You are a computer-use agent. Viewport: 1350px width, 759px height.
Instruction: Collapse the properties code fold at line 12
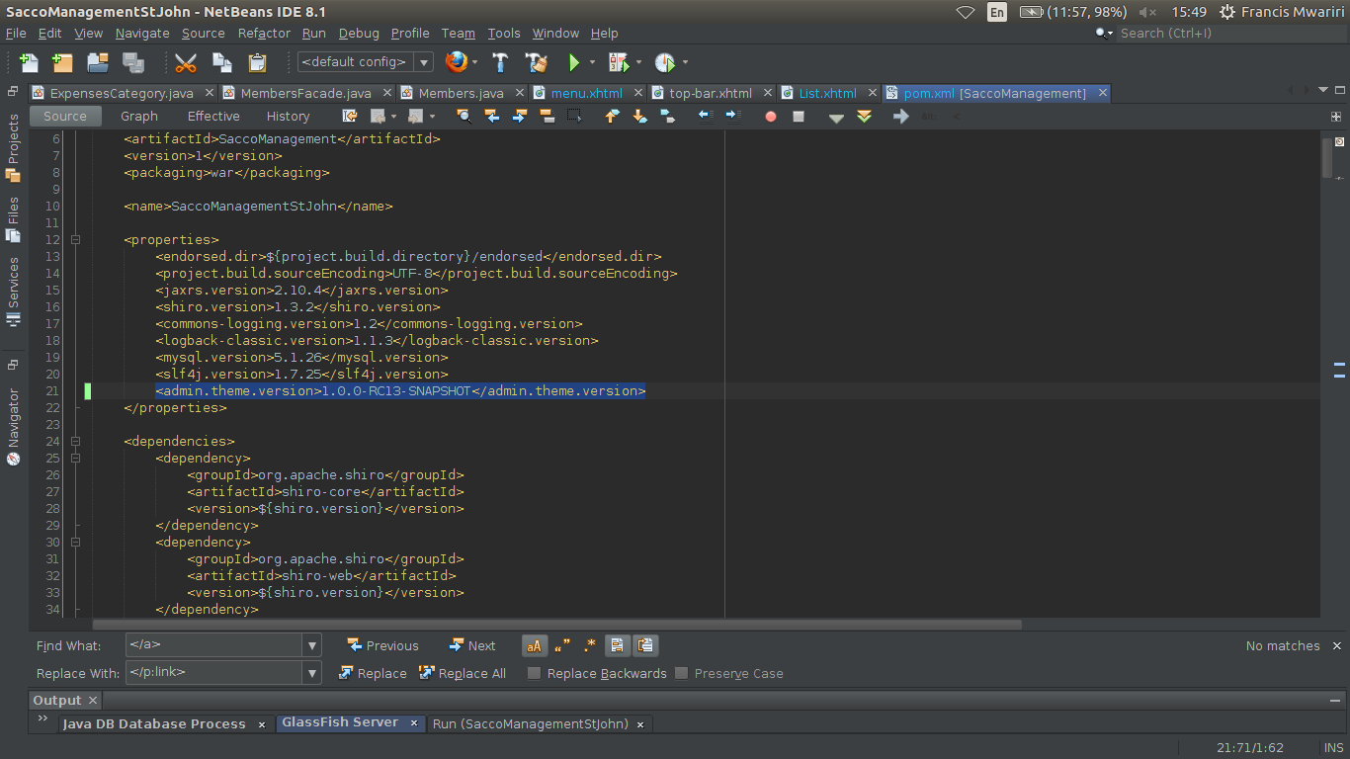click(75, 239)
